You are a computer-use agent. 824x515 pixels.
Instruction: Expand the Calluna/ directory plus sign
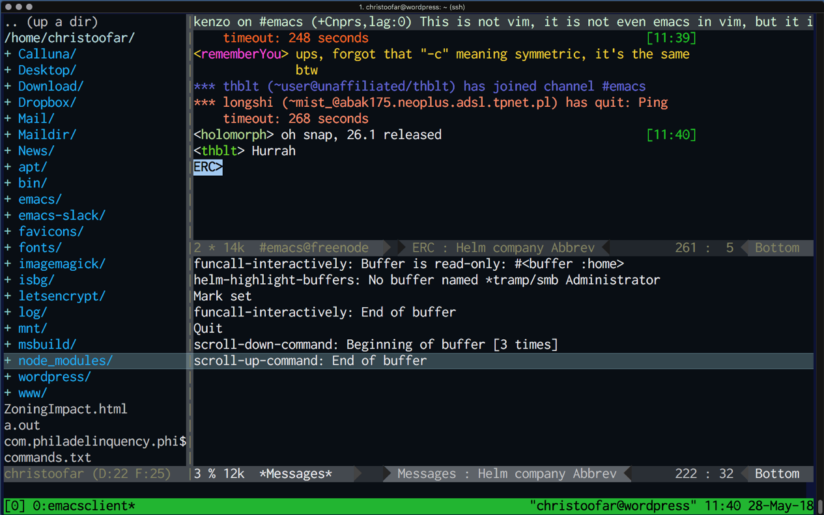[x=8, y=54]
